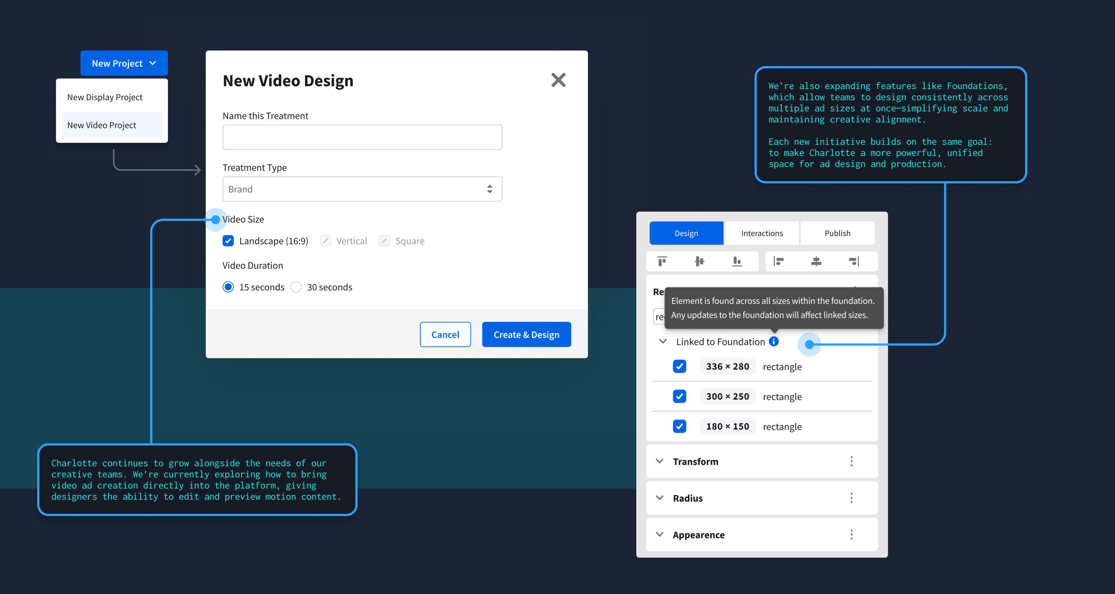1115x594 pixels.
Task: Click the Linked to Foundation info icon
Action: pos(773,342)
